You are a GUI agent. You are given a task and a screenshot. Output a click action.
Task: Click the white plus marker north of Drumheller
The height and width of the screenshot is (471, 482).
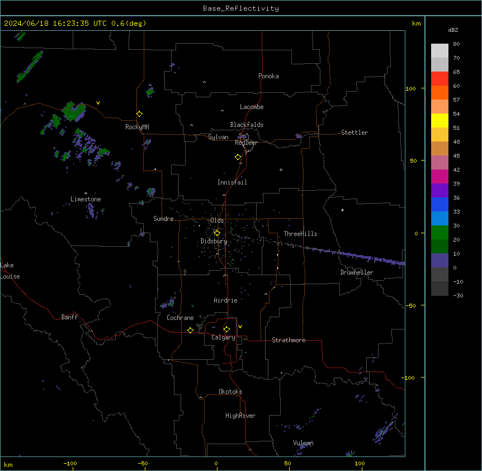coord(342,210)
